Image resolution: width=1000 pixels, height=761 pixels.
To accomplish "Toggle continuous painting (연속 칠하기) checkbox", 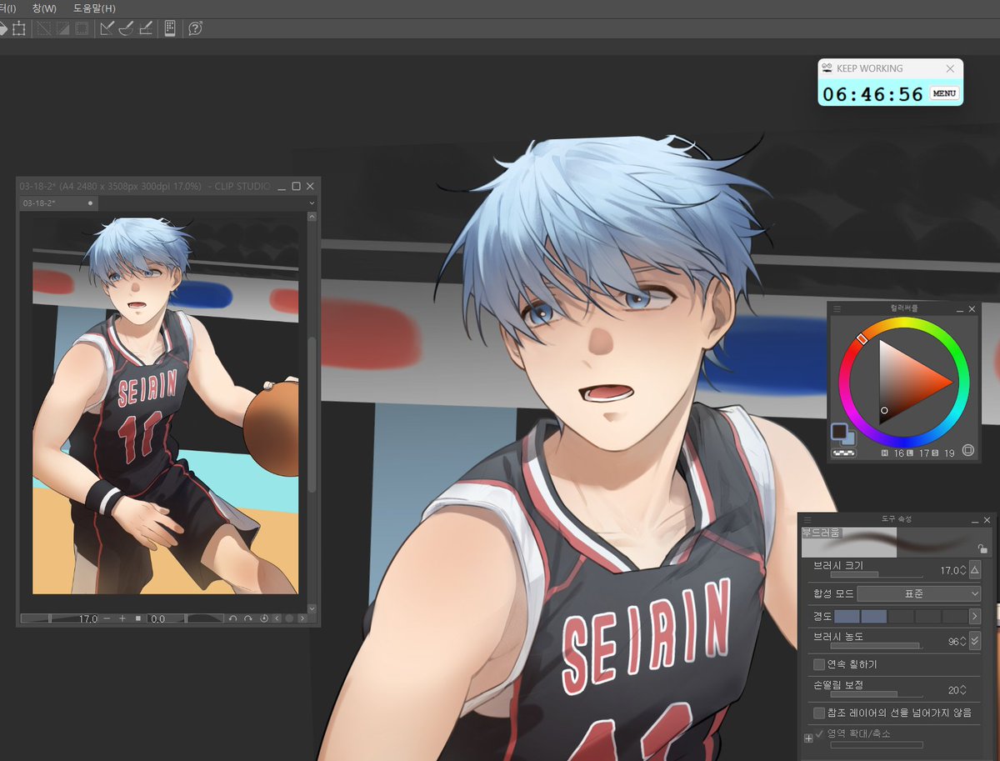I will click(x=819, y=664).
